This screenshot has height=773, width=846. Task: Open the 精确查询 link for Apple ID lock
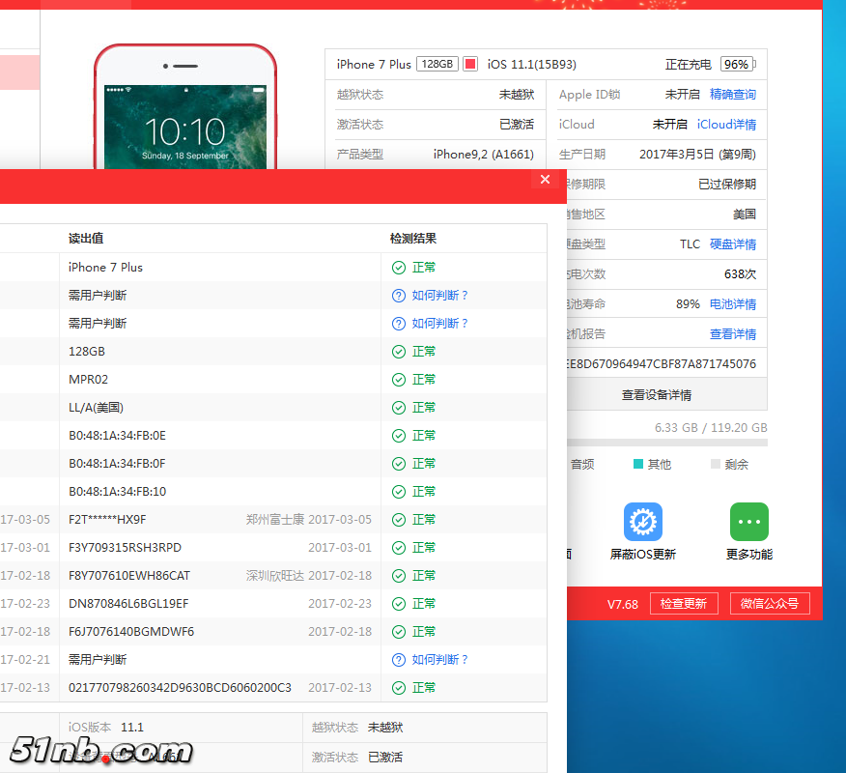click(x=732, y=95)
